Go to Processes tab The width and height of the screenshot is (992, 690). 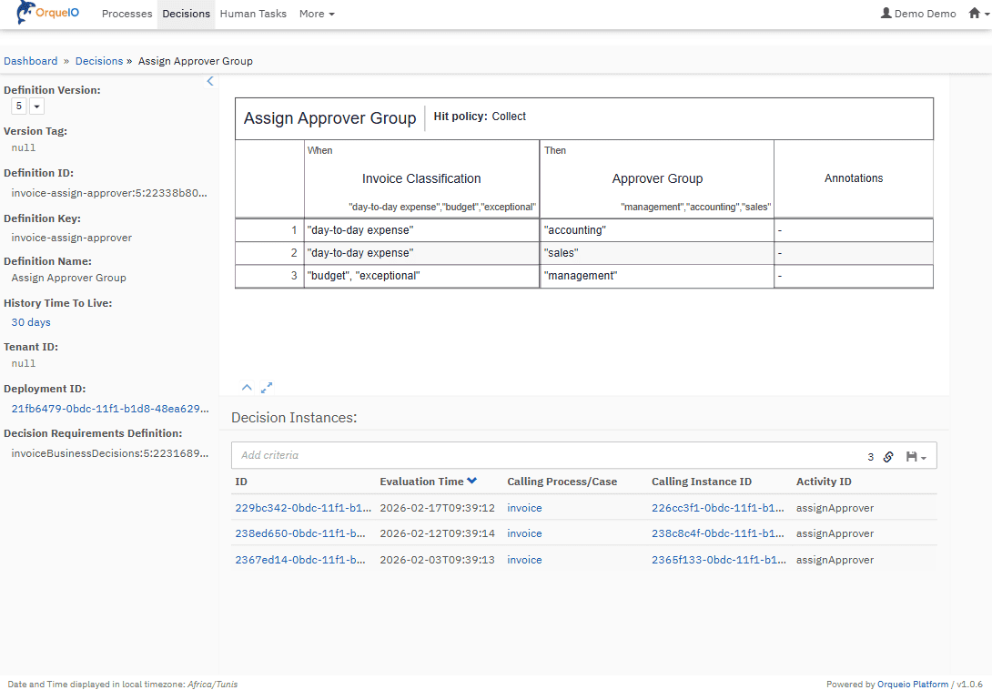[x=127, y=14]
